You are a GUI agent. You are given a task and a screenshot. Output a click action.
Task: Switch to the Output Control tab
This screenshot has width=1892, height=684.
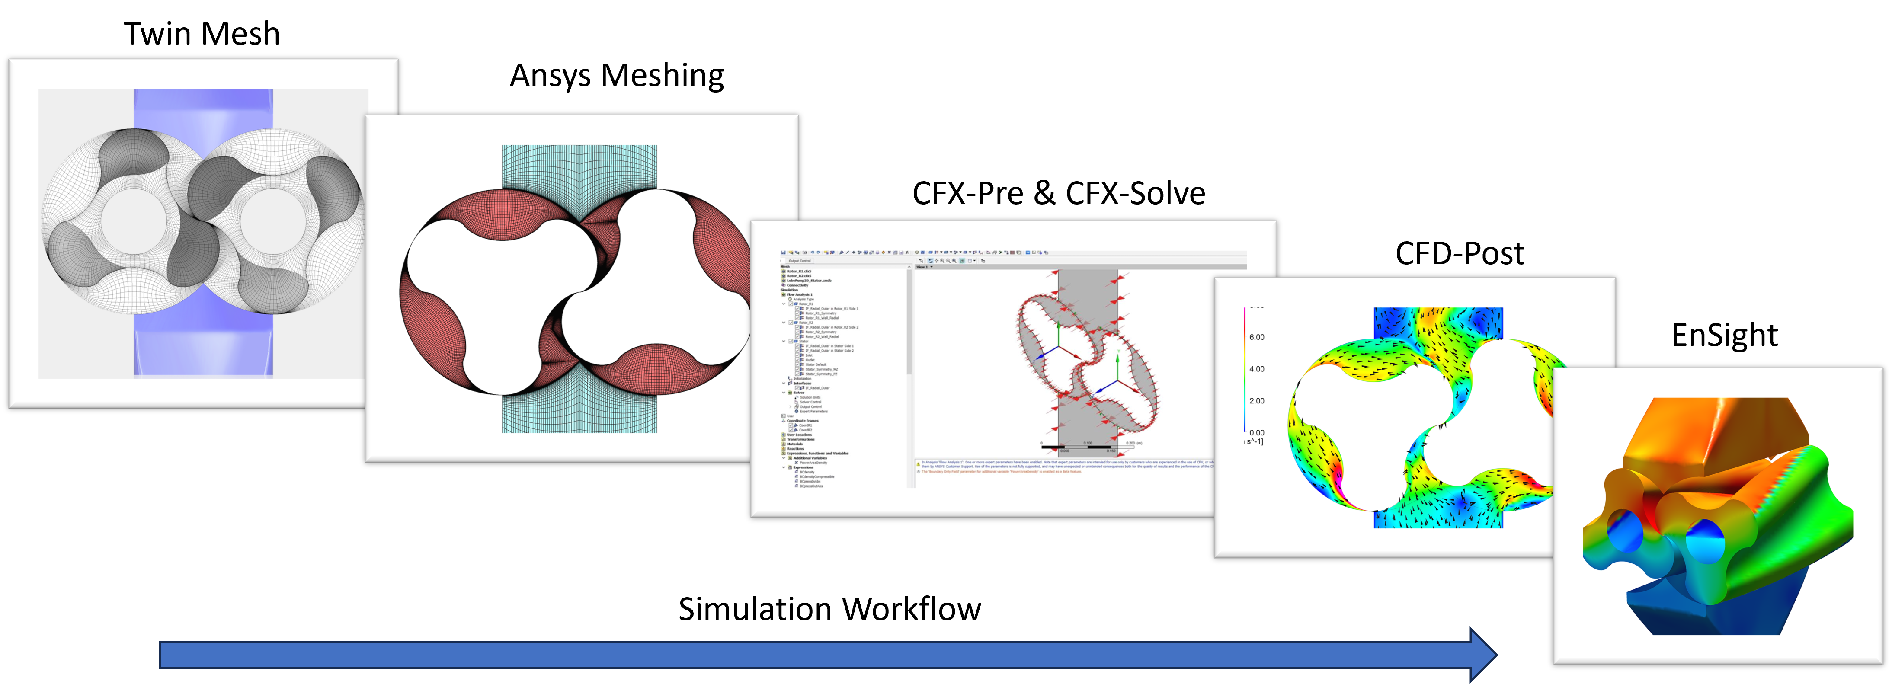pyautogui.click(x=800, y=261)
